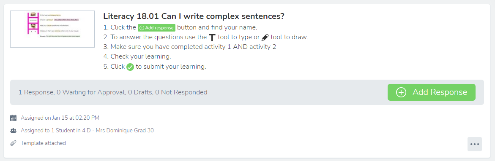Viewport: 495px width, 161px height.
Task: Click the group people icon beside Assigned to
Action: [x=13, y=131]
